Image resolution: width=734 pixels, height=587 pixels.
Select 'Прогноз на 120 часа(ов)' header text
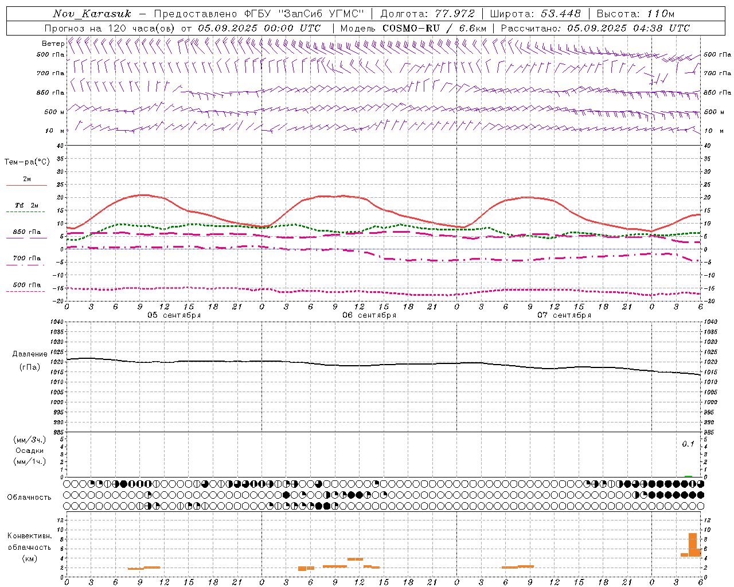111,28
